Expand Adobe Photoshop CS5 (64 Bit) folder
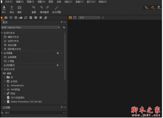163x118 pixels. click(5, 102)
